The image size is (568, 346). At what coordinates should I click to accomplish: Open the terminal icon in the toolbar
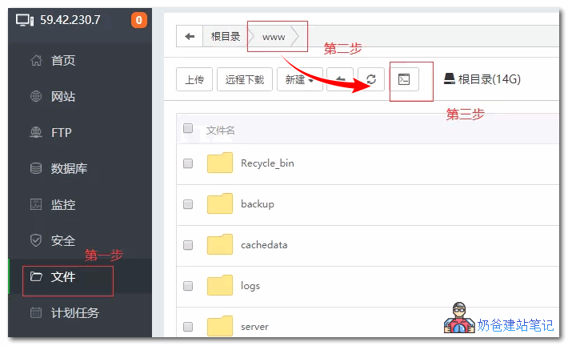pos(404,79)
